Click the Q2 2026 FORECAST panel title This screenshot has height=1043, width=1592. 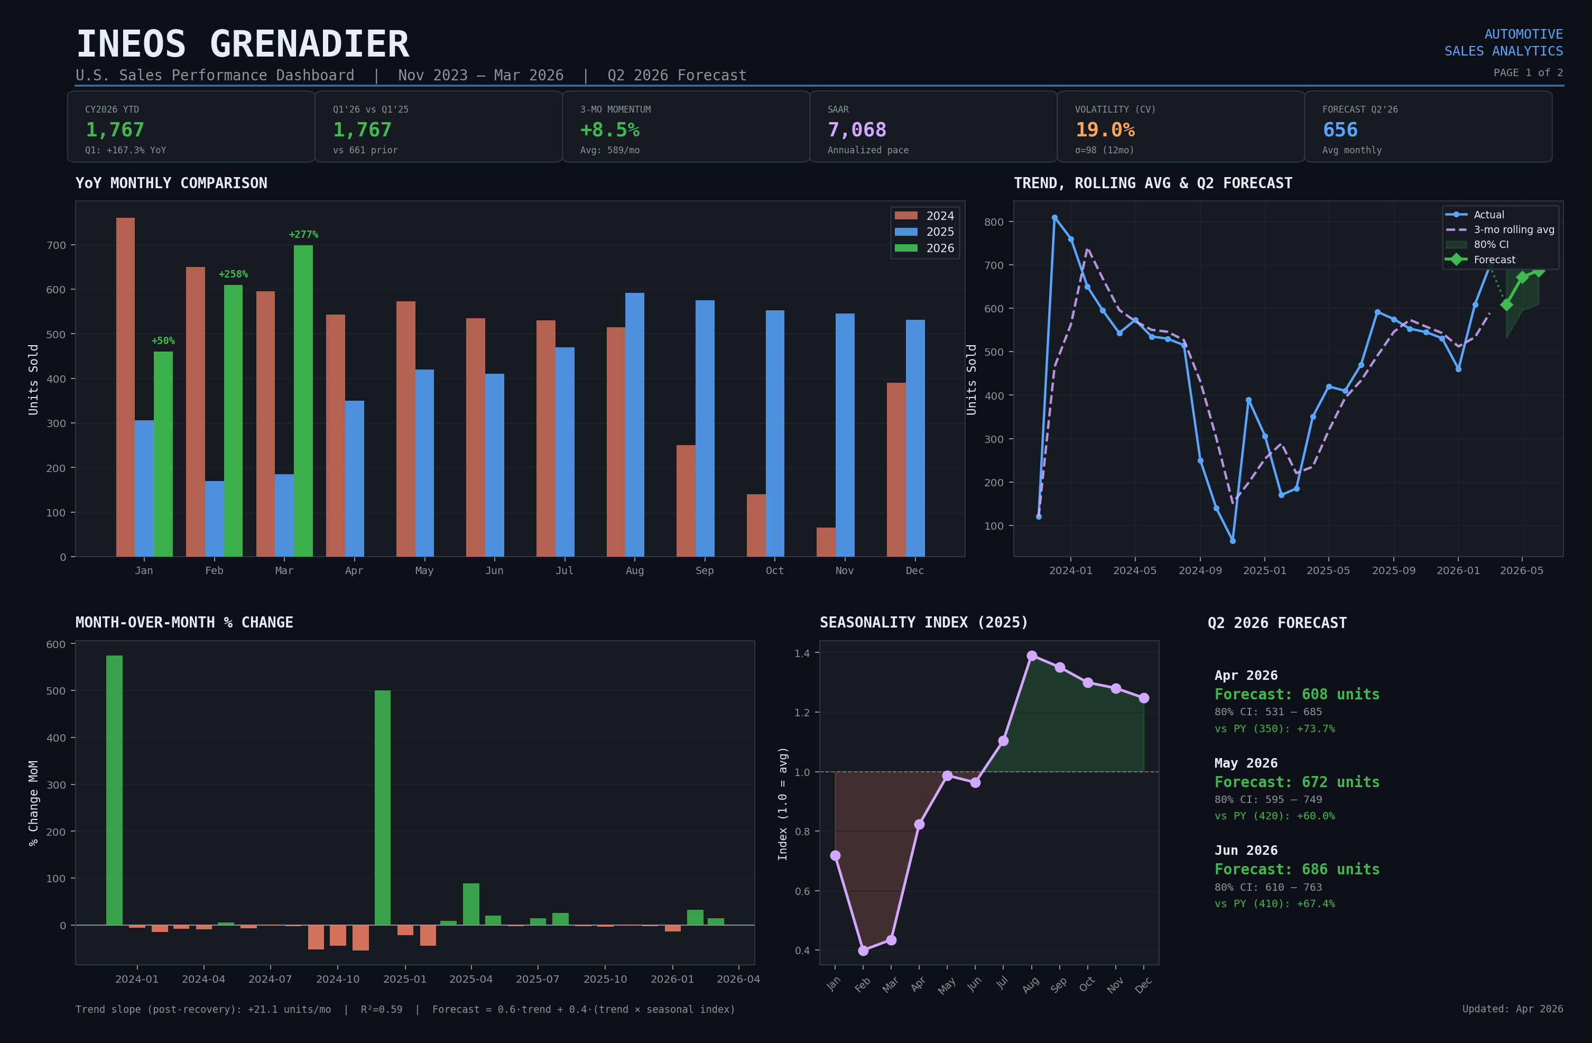click(x=1277, y=623)
